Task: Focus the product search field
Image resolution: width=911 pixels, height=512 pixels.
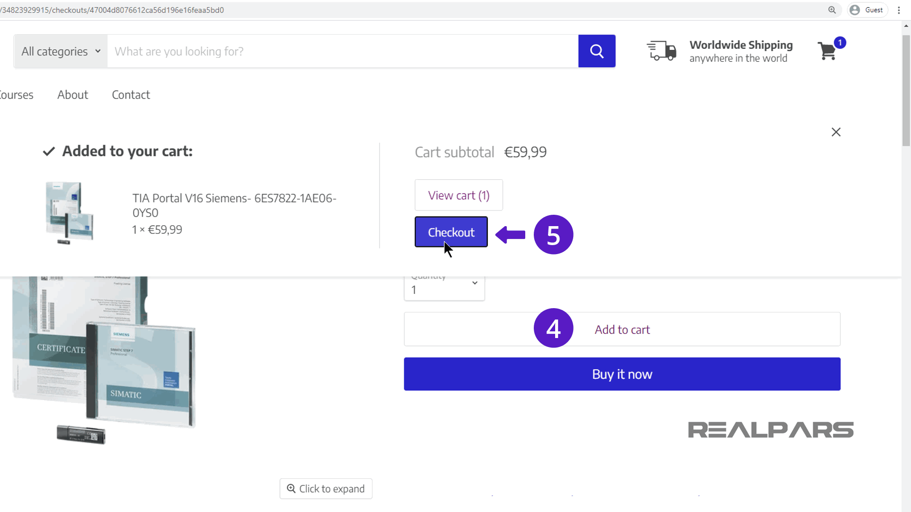Action: pos(343,51)
